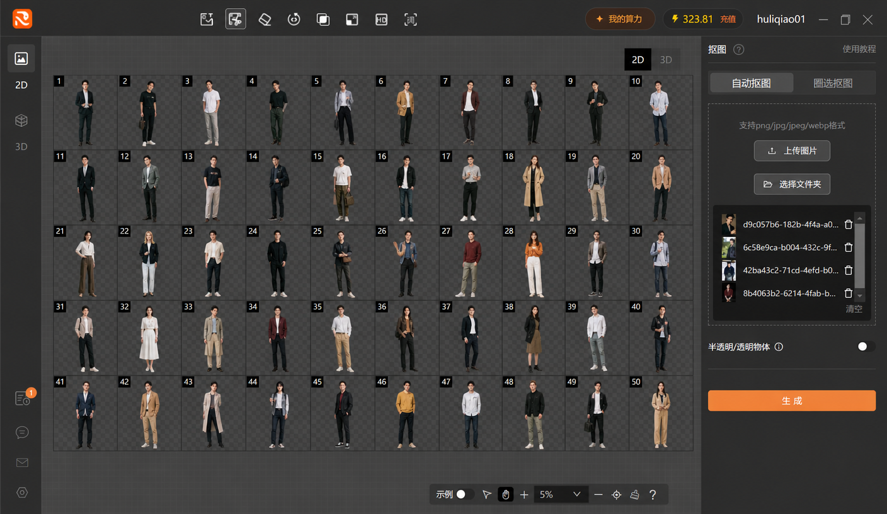Delete the 6c58e9ca file from list

(x=849, y=248)
